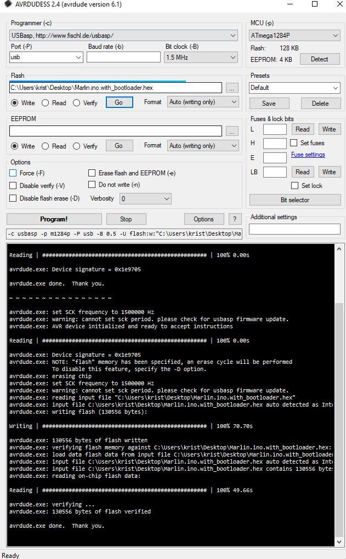Click 'avrdude.exe: erasing chip' console line
Image resolution: width=346 pixels, height=559 pixels.
[x=50, y=376]
